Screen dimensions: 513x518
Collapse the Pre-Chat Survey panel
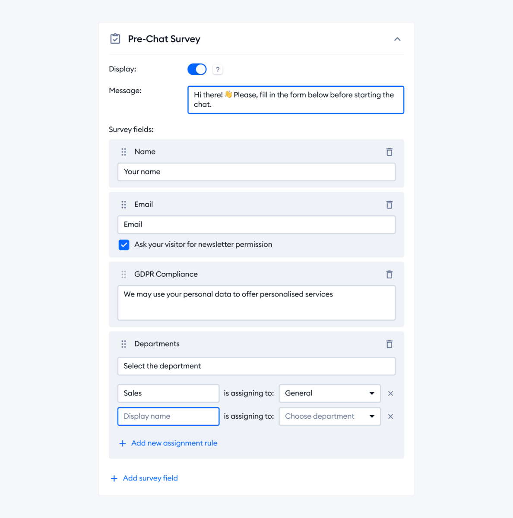coord(397,38)
